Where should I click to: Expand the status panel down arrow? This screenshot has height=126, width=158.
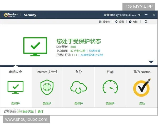coord(151,62)
